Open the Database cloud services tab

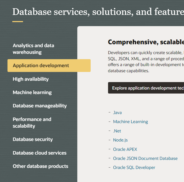click(x=40, y=153)
